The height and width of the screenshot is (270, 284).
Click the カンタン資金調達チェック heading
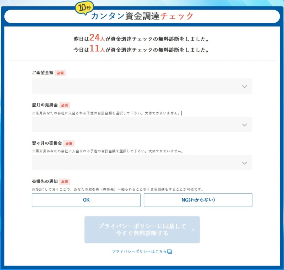(x=142, y=16)
